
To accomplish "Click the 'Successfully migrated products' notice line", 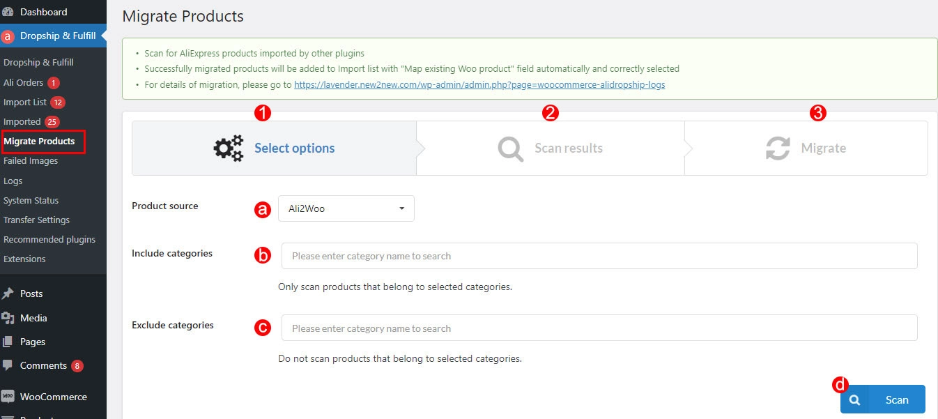I will pyautogui.click(x=412, y=69).
